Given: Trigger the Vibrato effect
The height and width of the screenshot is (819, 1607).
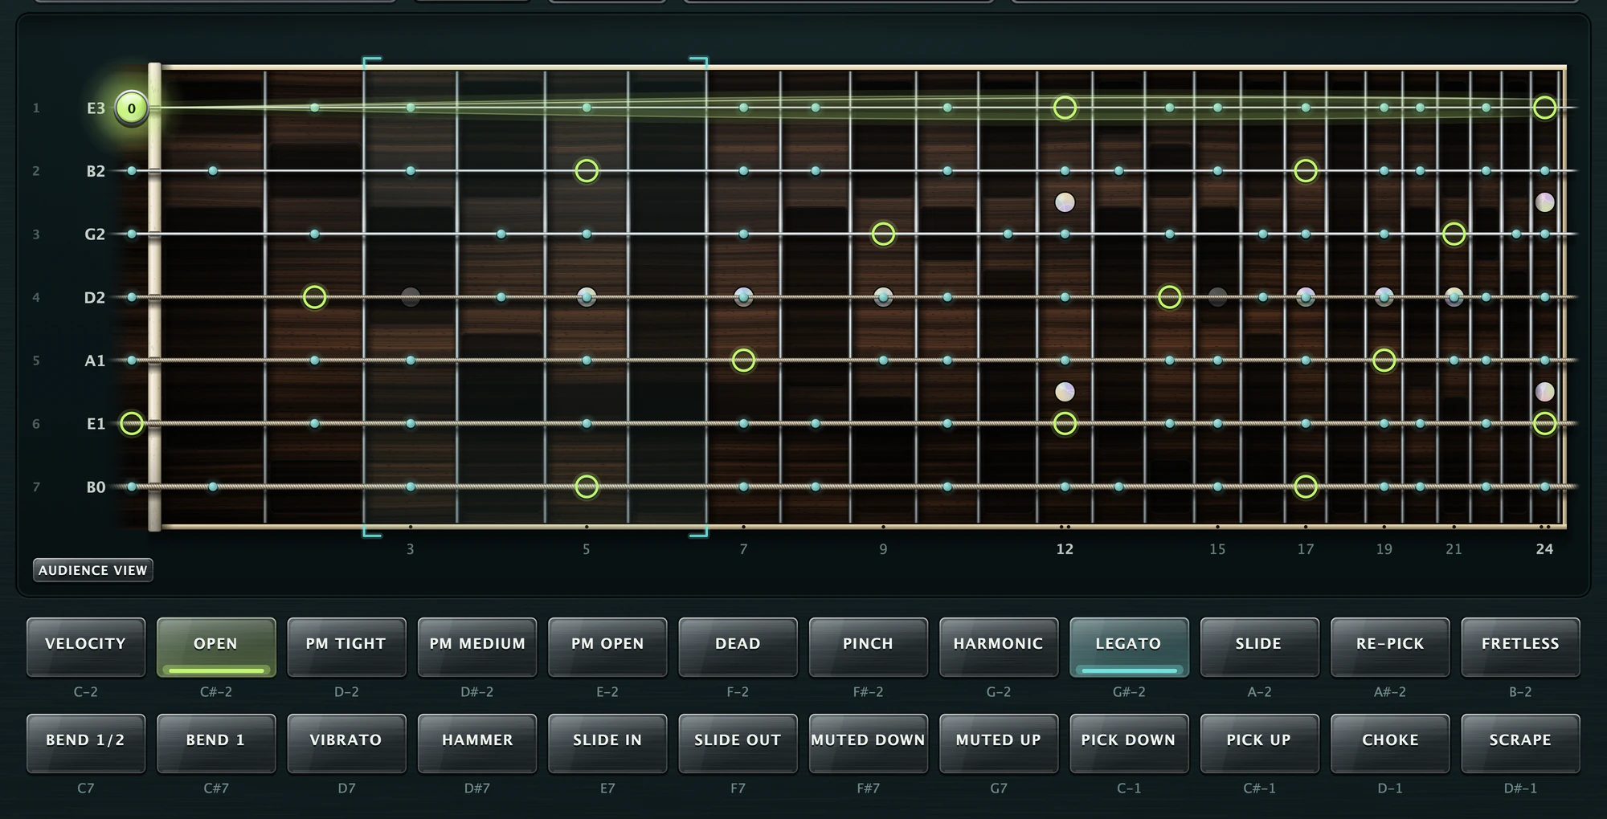Looking at the screenshot, I should tap(346, 744).
